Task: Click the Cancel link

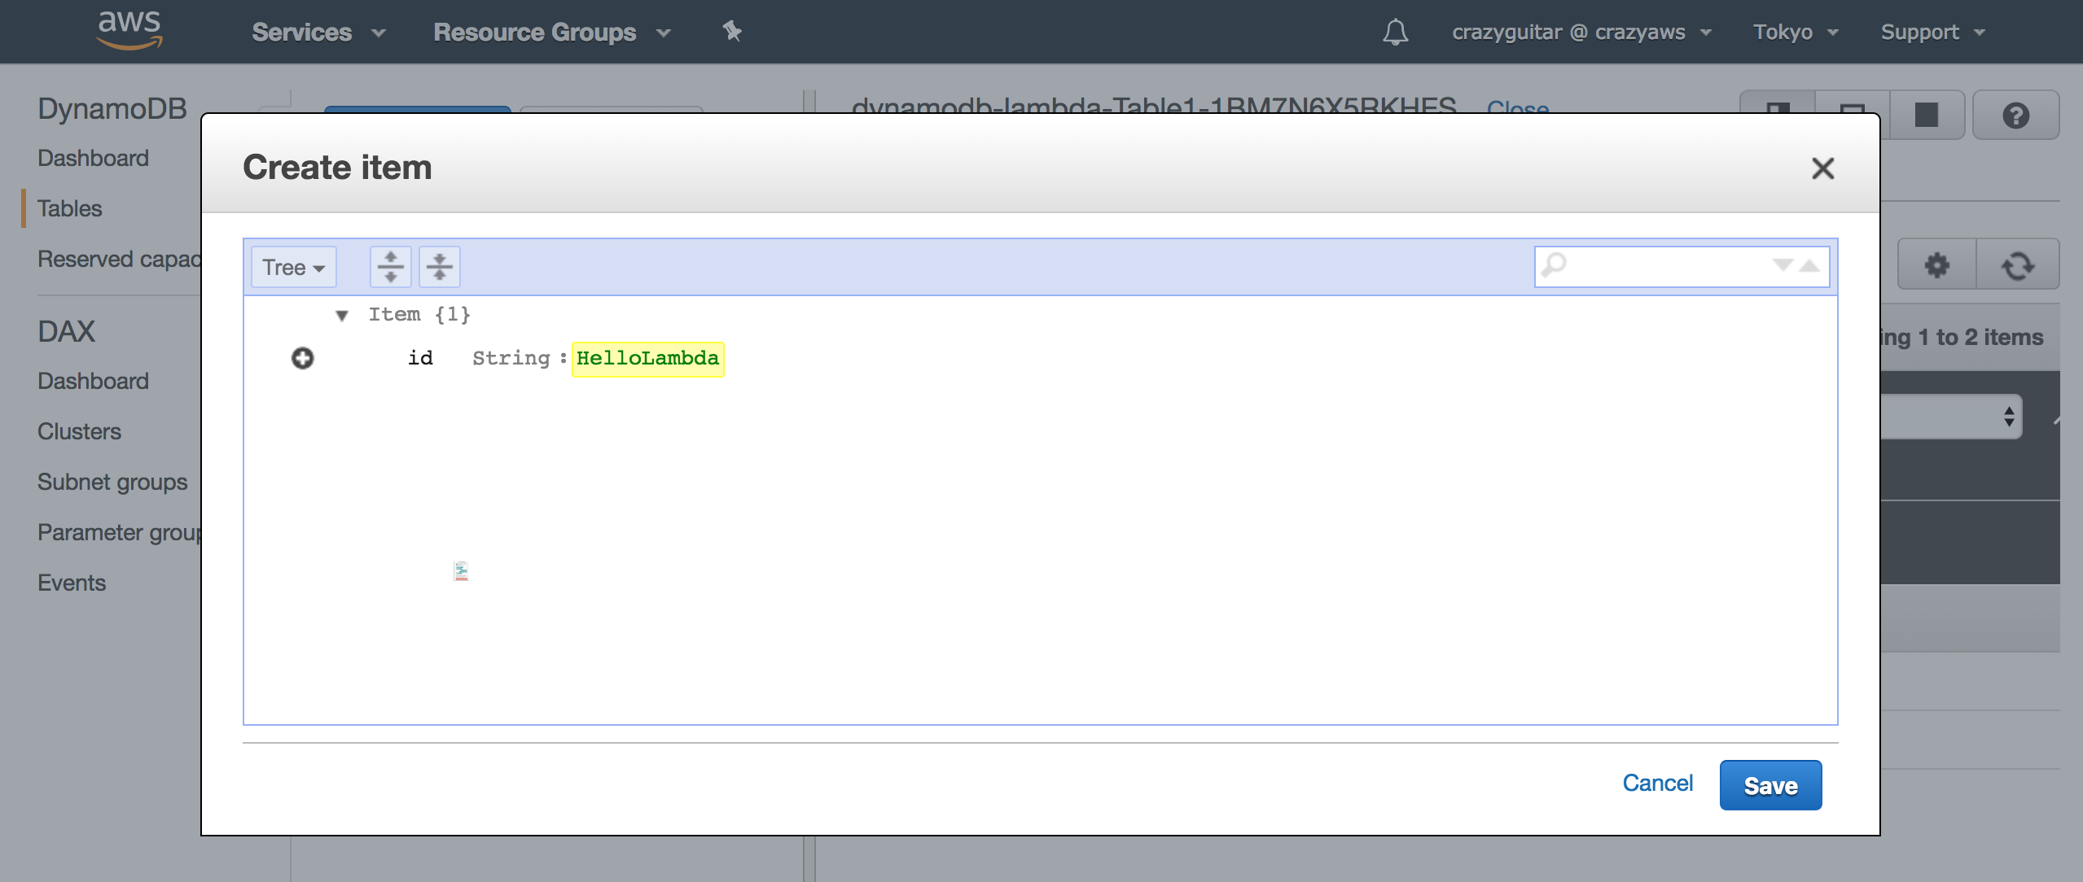Action: point(1658,783)
